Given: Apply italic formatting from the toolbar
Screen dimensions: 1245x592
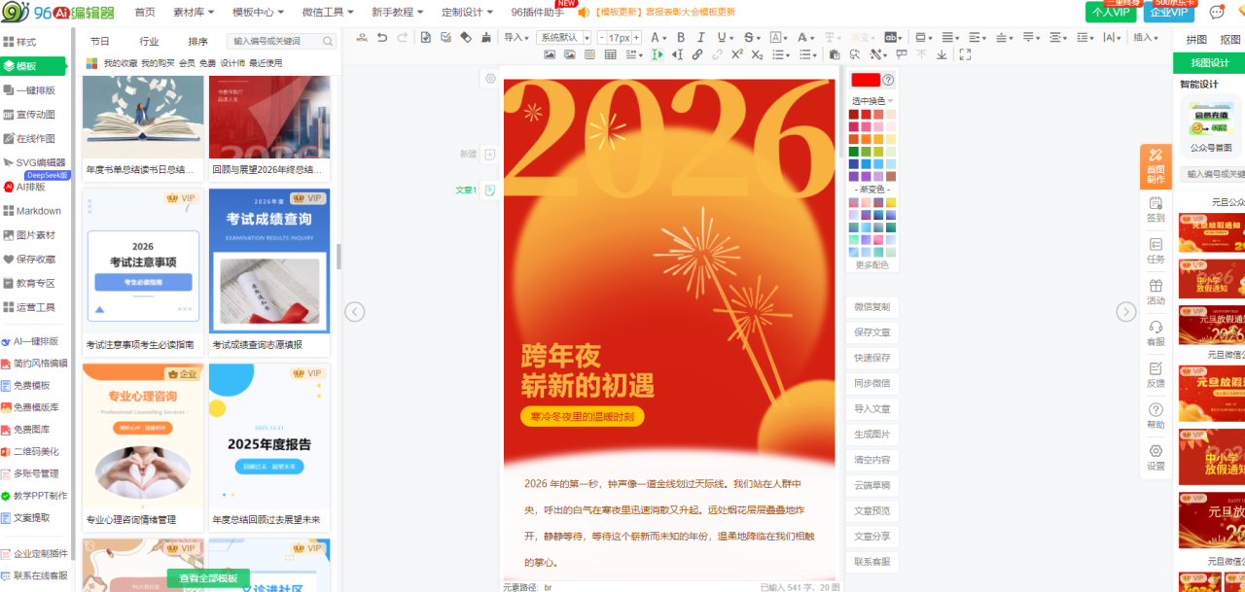Looking at the screenshot, I should click(700, 38).
